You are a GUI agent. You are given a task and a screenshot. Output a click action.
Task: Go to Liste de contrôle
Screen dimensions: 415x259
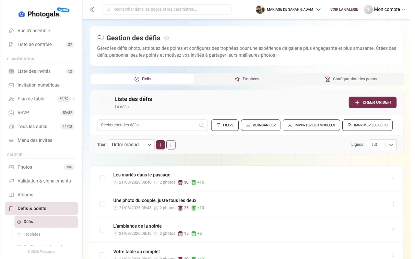tap(41, 45)
